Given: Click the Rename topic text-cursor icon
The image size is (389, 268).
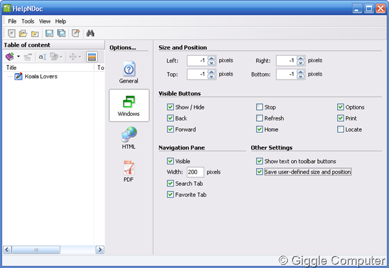Looking at the screenshot, I should coord(42,57).
